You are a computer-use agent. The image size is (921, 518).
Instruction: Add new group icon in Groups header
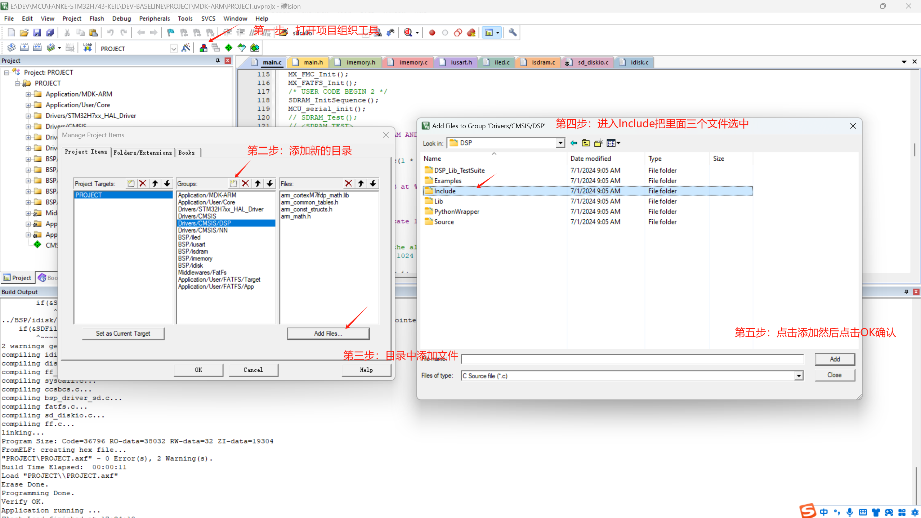pos(233,183)
